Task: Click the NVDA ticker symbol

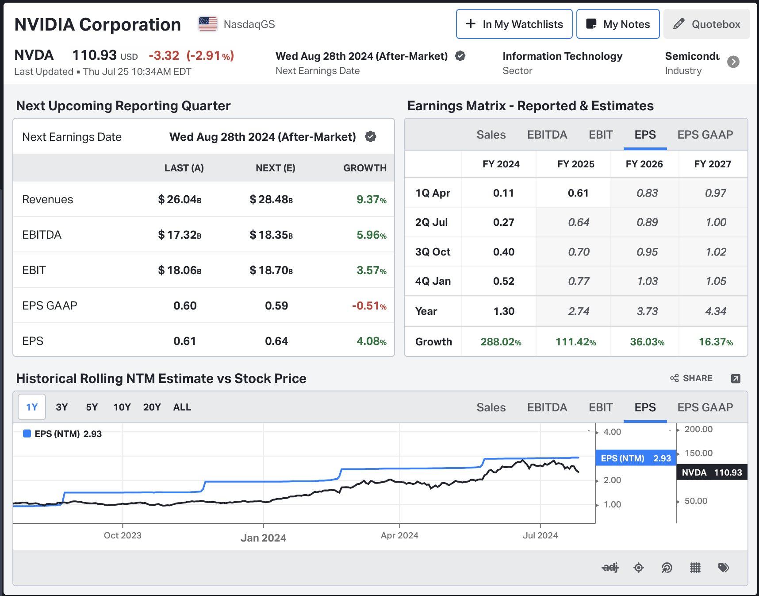Action: (34, 55)
